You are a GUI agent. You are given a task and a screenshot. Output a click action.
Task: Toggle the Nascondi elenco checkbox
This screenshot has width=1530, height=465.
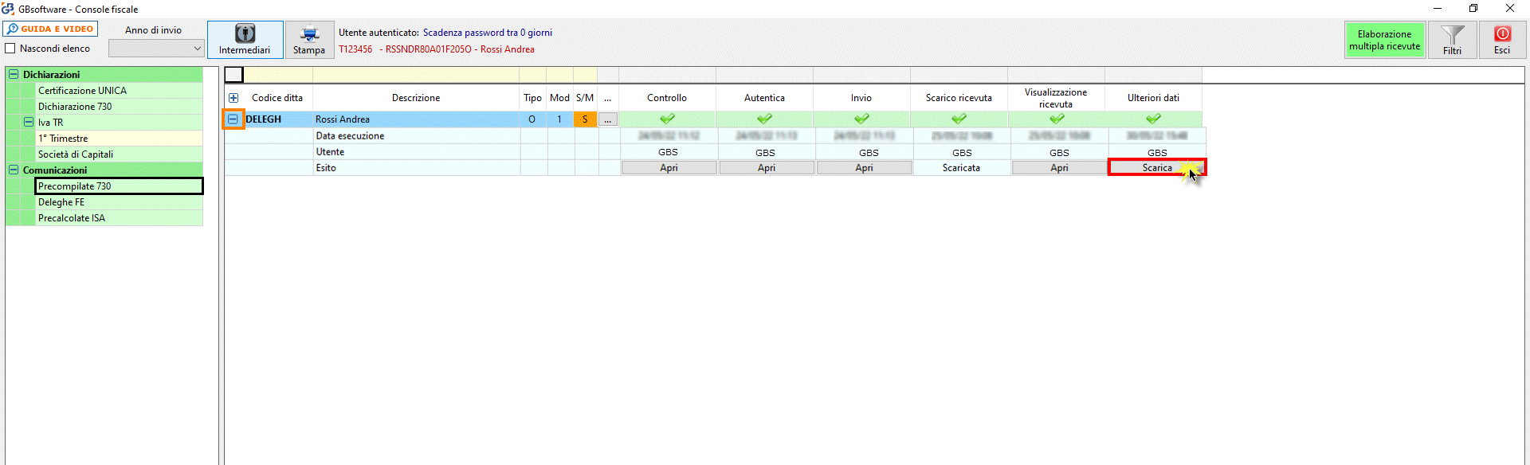[x=10, y=49]
